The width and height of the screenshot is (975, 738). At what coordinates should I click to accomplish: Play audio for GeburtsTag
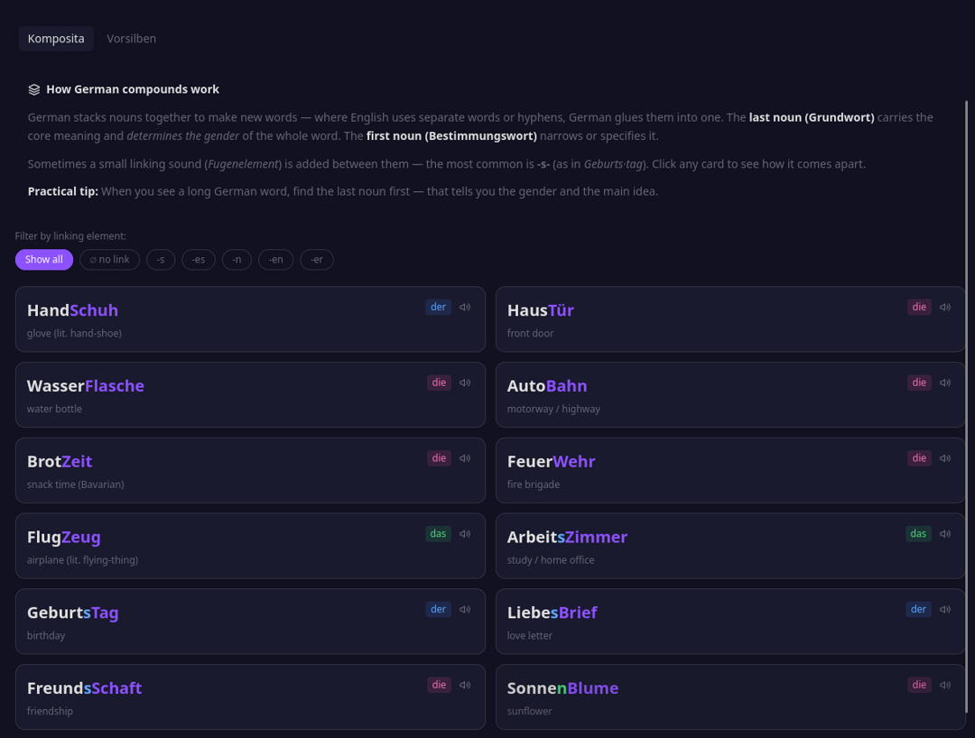[464, 609]
